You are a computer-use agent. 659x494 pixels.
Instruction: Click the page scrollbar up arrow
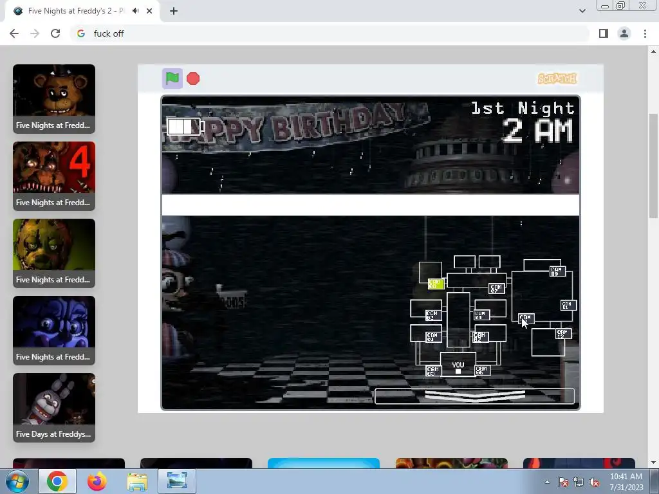click(654, 51)
